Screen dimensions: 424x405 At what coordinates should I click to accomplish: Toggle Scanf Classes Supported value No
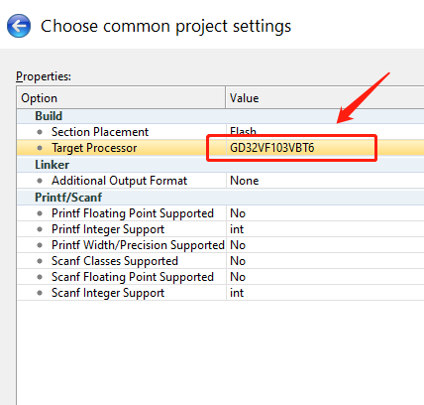point(238,261)
